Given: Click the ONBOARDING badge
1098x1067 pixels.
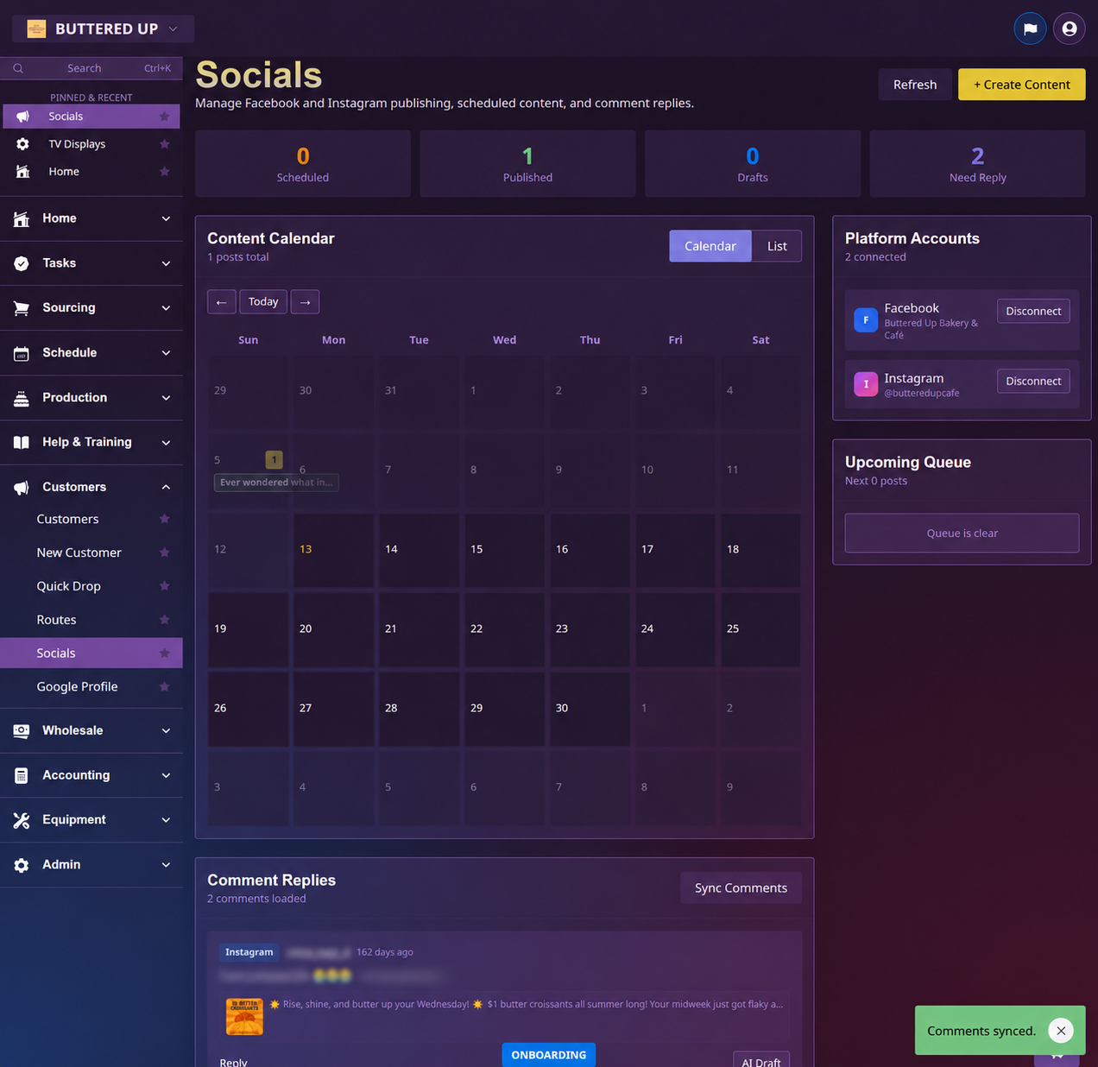Looking at the screenshot, I should coord(549,1055).
